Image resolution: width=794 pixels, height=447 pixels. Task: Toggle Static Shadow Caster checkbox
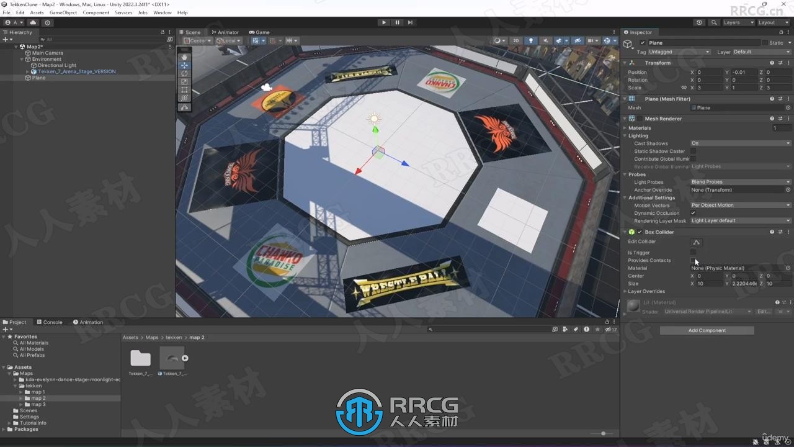pos(694,151)
